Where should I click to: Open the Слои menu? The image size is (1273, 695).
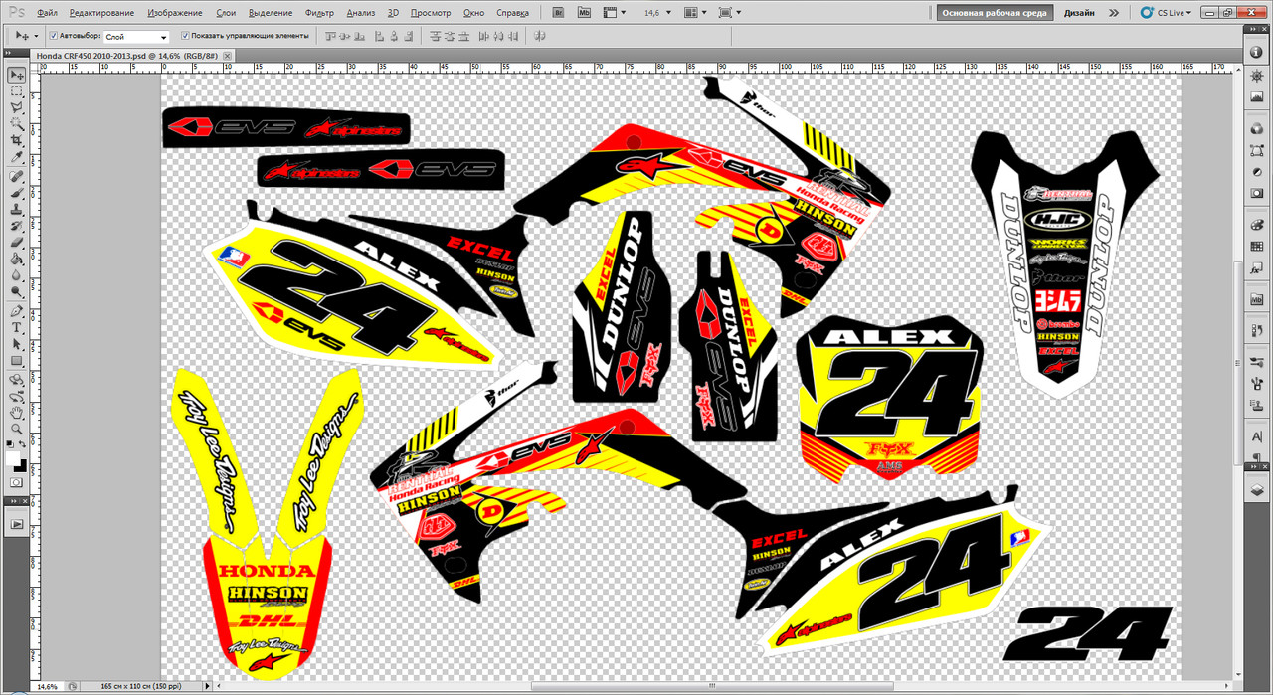(x=225, y=13)
